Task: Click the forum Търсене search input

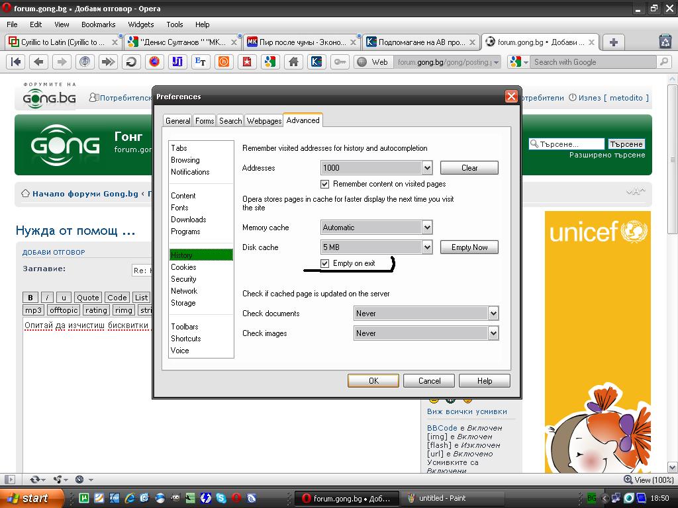Action: 567,144
